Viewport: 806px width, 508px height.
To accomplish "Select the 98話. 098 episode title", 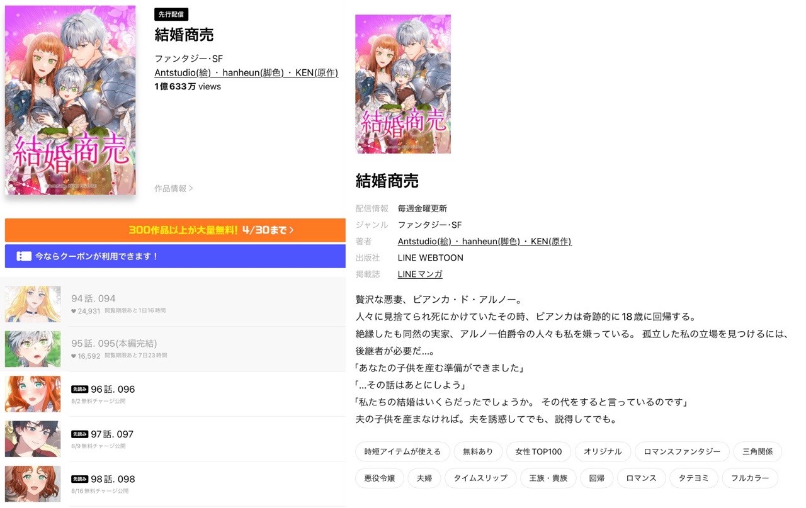I will click(113, 479).
